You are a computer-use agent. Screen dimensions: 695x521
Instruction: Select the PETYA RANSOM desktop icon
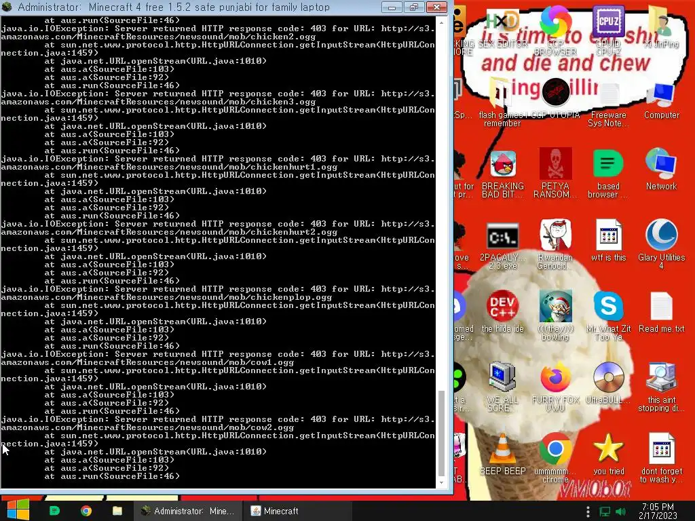pos(555,165)
